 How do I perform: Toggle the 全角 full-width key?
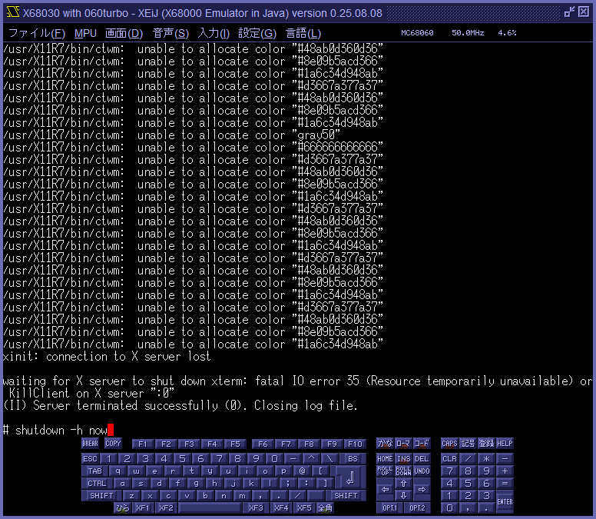(325, 508)
